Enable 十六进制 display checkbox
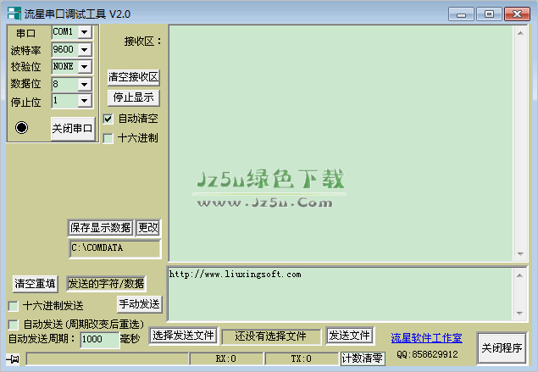Image resolution: width=538 pixels, height=372 pixels. [x=108, y=138]
